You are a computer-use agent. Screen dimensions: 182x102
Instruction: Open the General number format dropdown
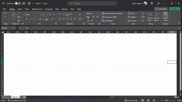coord(98,13)
